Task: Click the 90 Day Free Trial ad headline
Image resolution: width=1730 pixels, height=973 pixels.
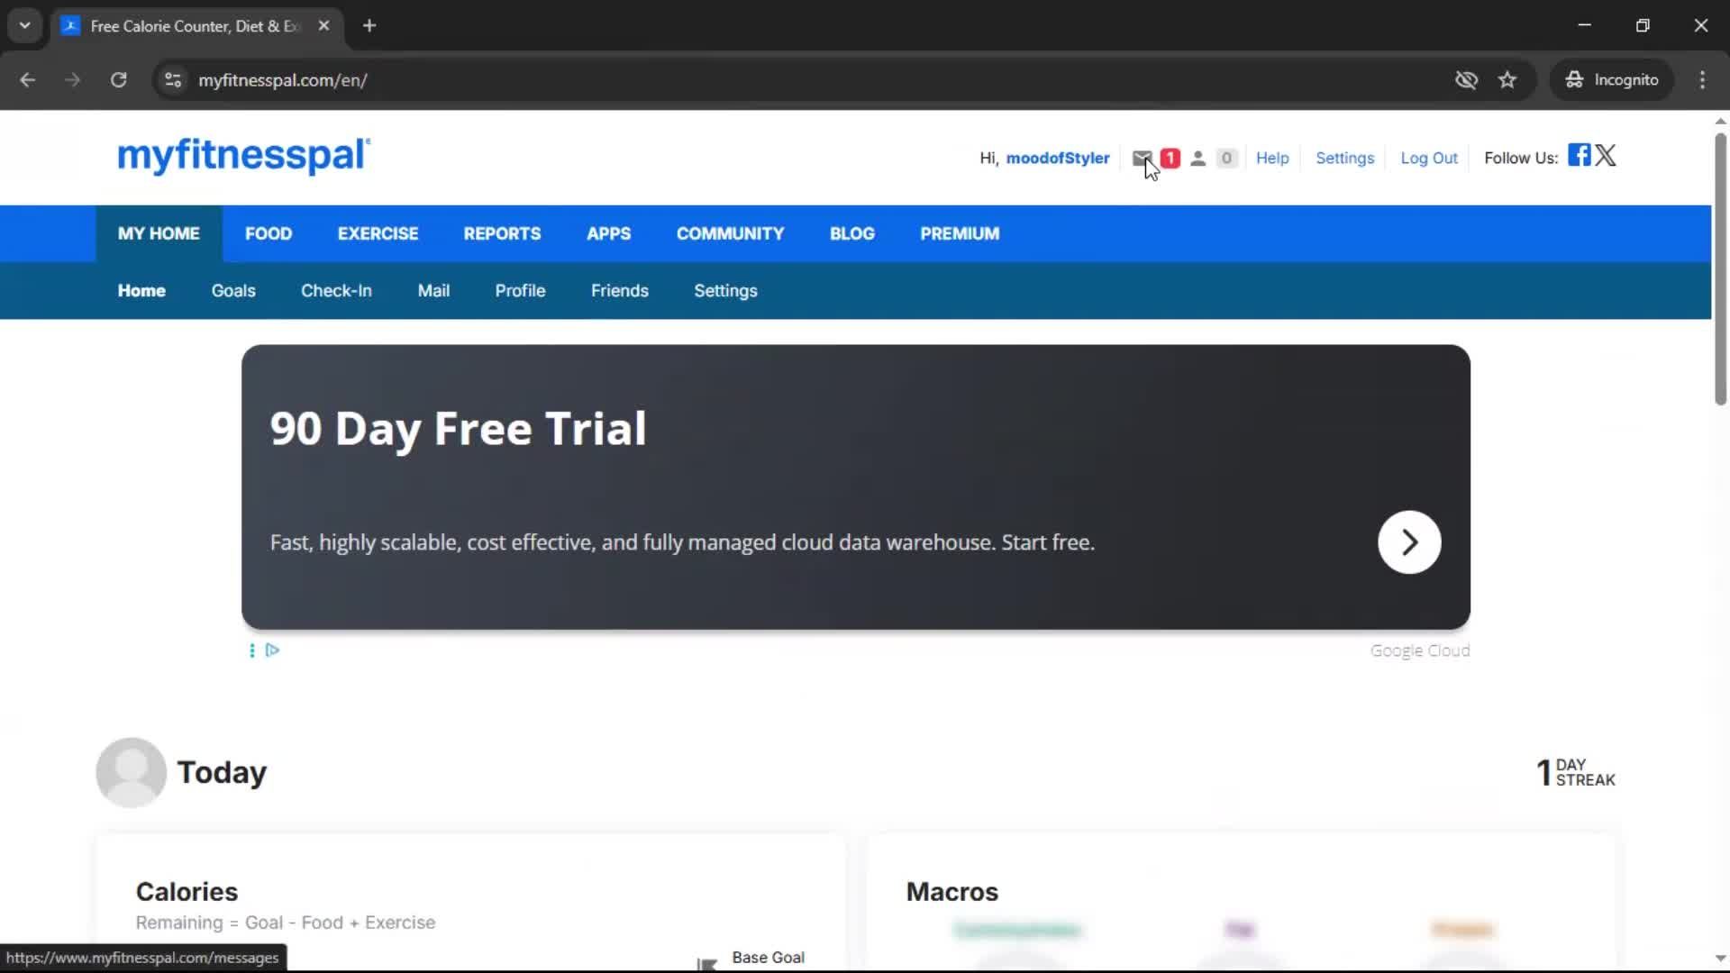Action: (458, 429)
